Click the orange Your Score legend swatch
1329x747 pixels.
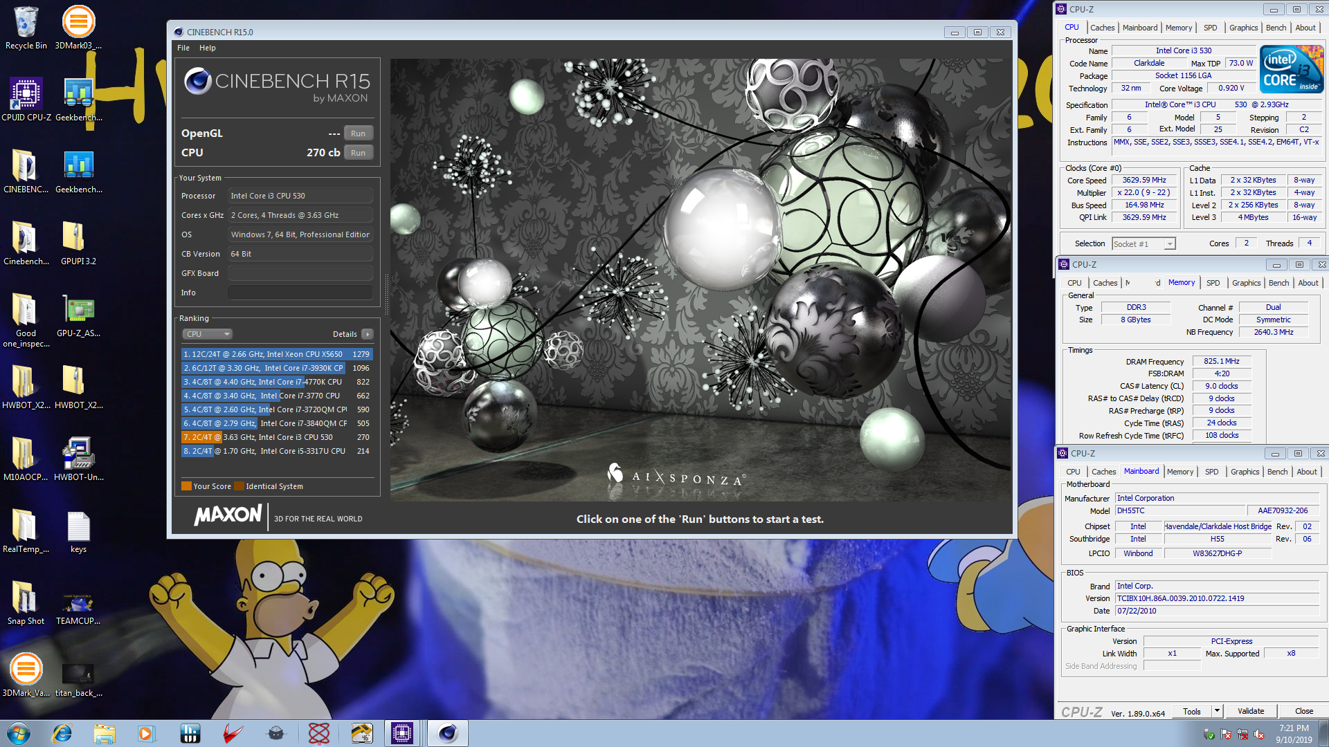[186, 486]
